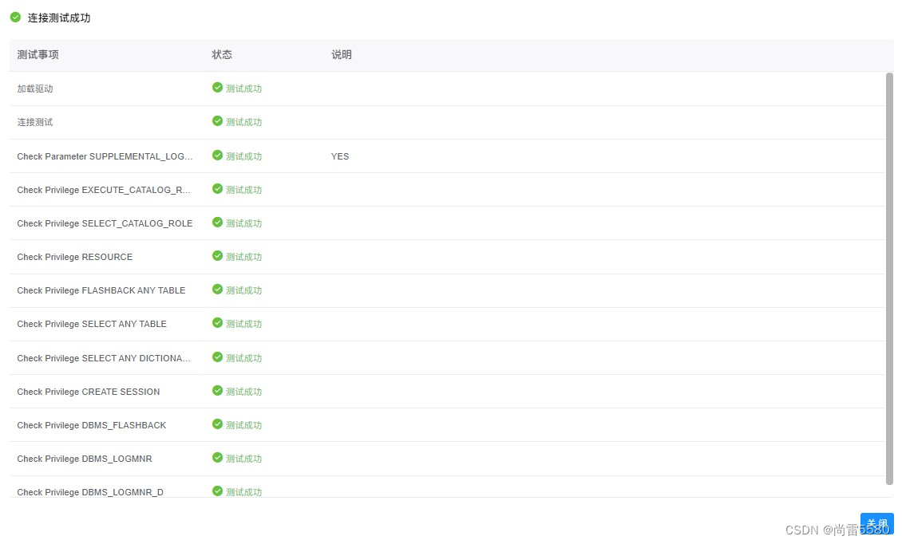This screenshot has width=902, height=544.
Task: Click the success icon in the 加载驱动 row
Action: coord(217,88)
